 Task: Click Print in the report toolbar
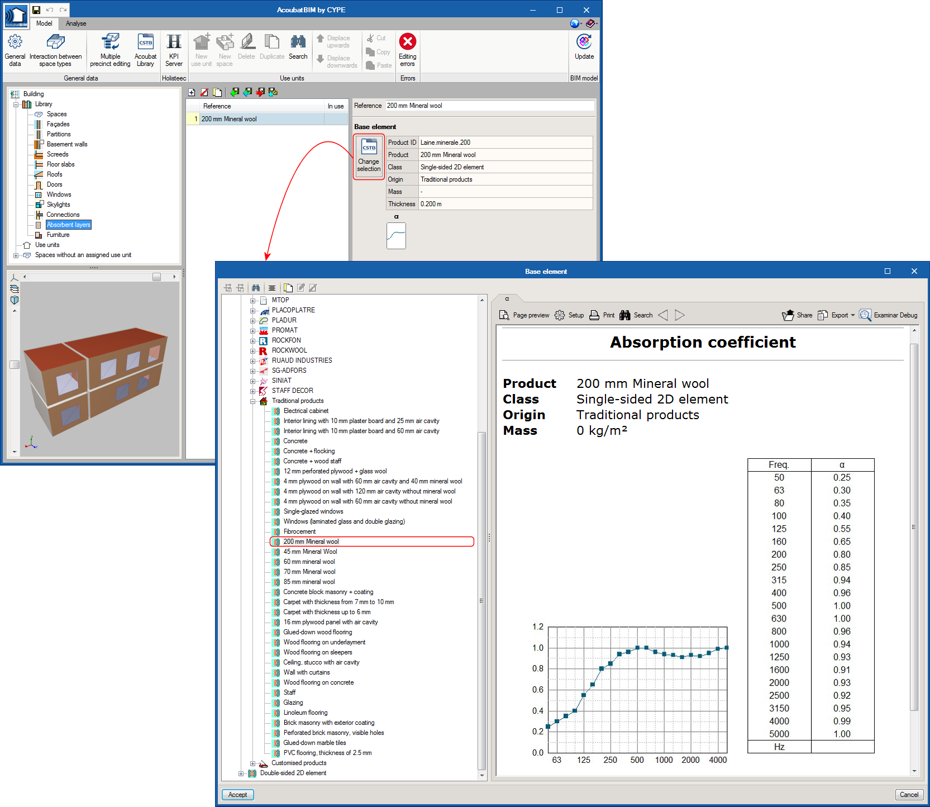(602, 315)
